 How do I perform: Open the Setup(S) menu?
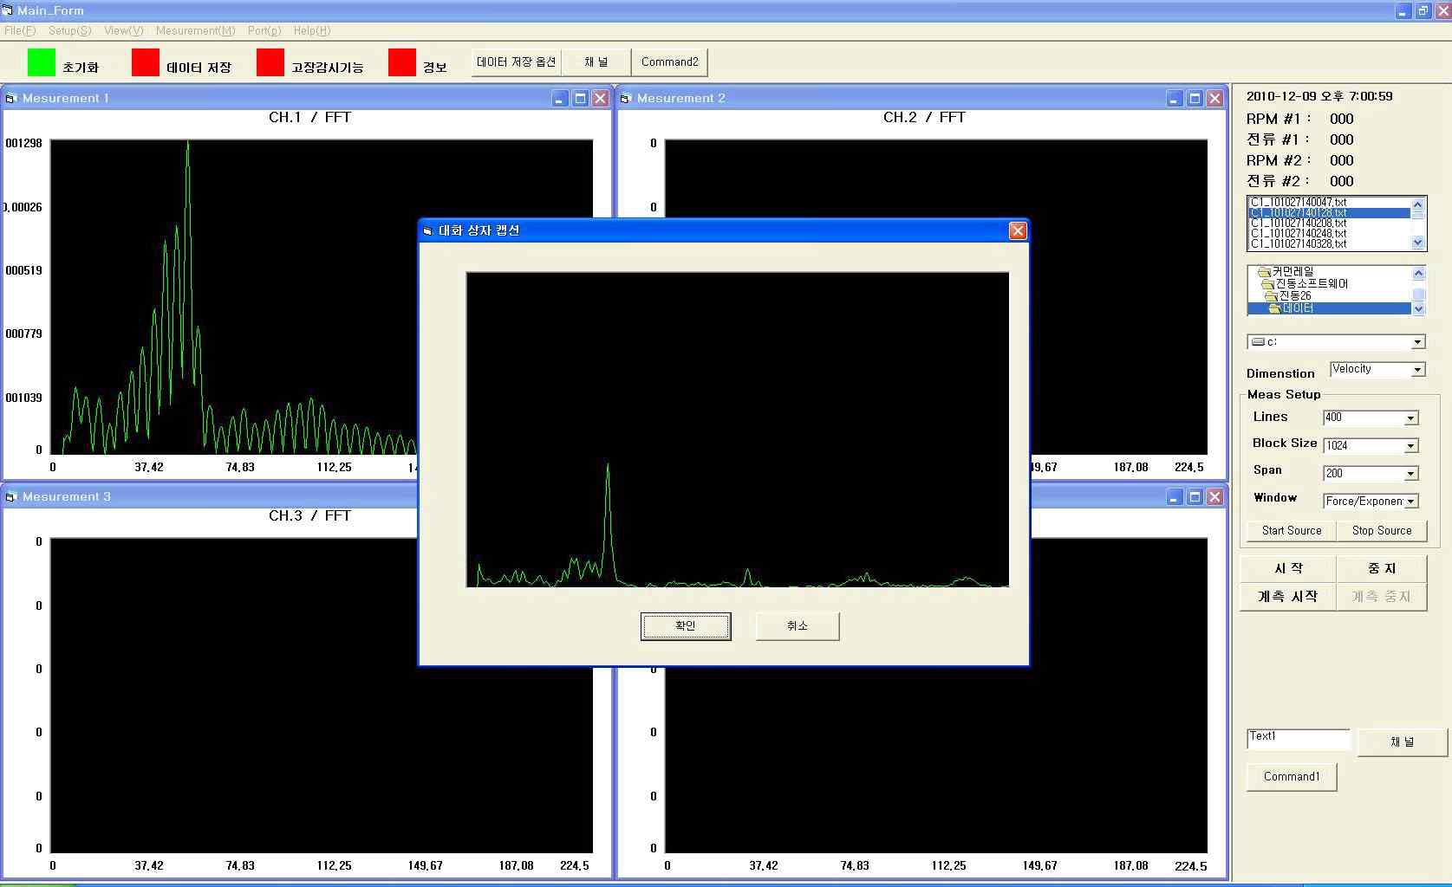click(x=70, y=30)
